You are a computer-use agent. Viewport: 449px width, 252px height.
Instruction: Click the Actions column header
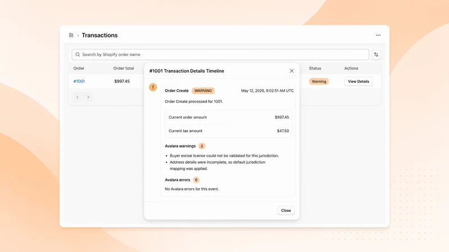[x=351, y=68]
